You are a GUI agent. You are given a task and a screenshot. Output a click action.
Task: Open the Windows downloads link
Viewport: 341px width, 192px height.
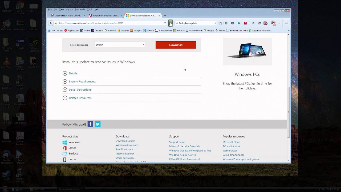point(127,145)
